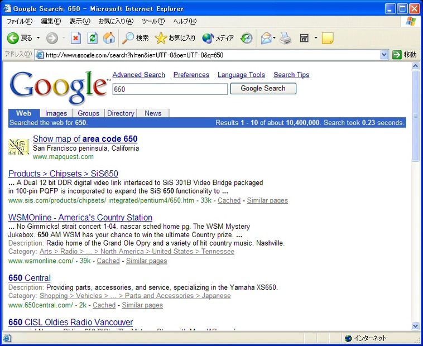Open the Advanced Search link

coord(138,75)
